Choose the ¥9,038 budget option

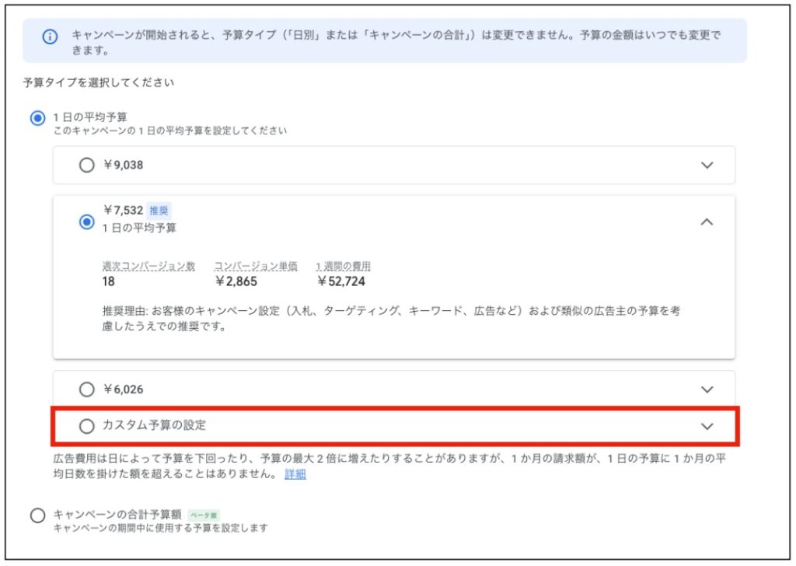tap(87, 165)
